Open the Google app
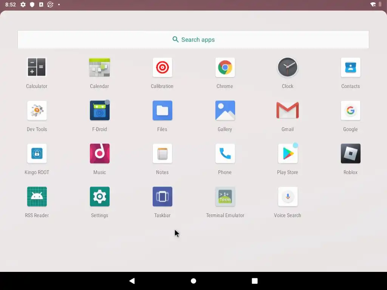The height and width of the screenshot is (290, 387). (x=350, y=111)
